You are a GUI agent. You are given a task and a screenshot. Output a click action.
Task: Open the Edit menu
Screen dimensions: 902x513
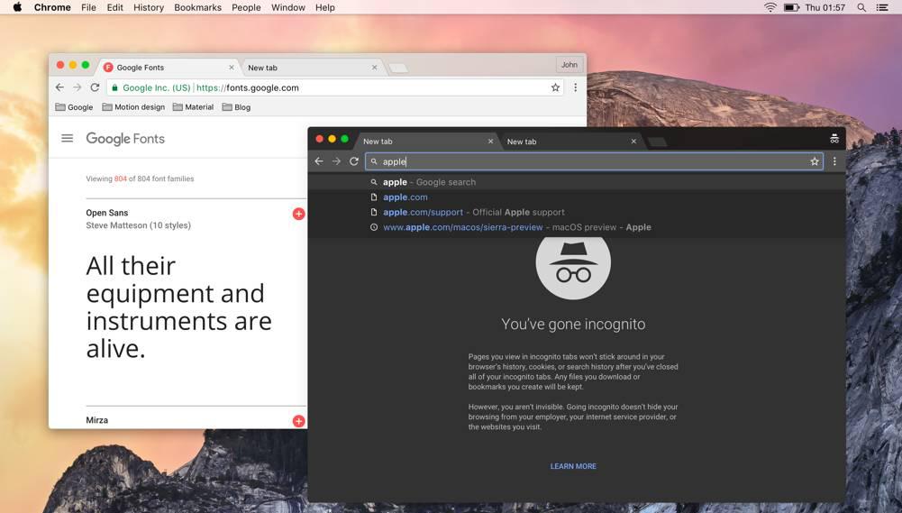pos(115,7)
